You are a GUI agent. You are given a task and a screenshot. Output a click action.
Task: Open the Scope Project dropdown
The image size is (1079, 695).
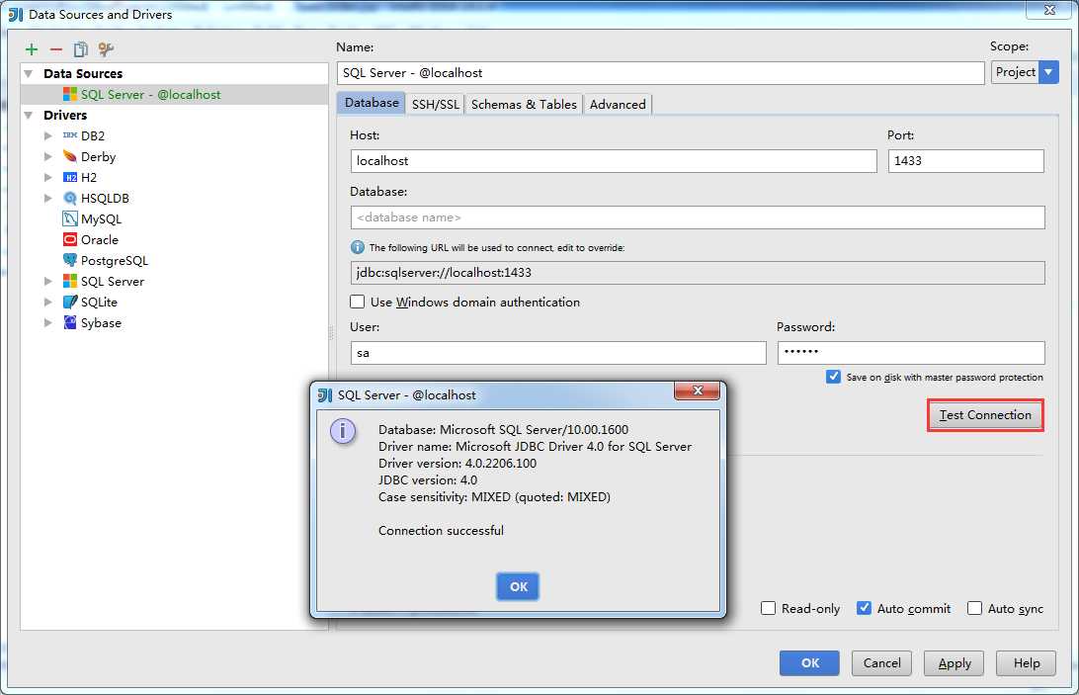(x=1025, y=71)
